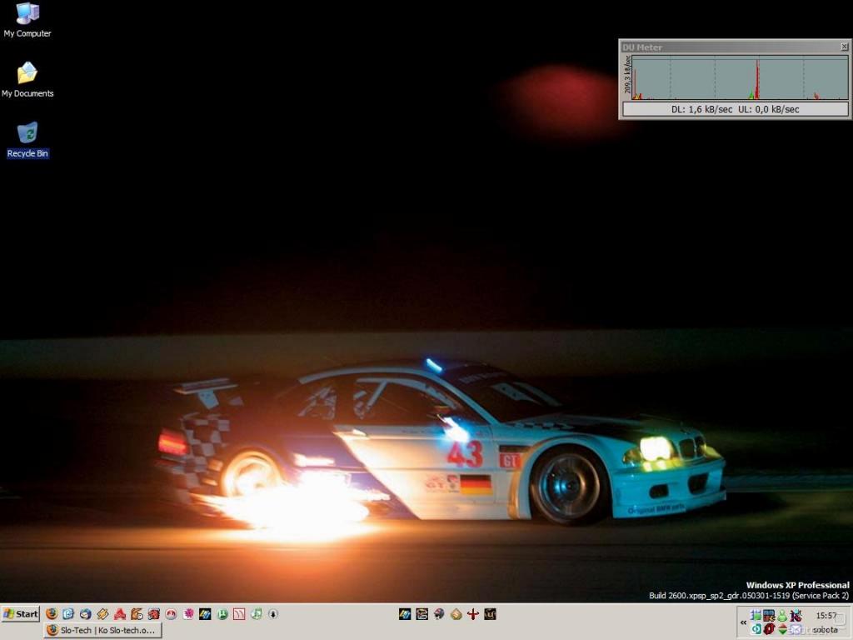Switch to the Slo-Tech Firefox taskbar window
Image resolution: width=853 pixels, height=640 pixels.
(x=102, y=630)
